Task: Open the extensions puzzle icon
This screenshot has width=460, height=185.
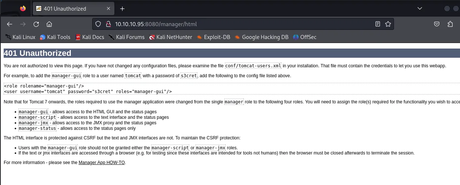Action: coord(450,24)
